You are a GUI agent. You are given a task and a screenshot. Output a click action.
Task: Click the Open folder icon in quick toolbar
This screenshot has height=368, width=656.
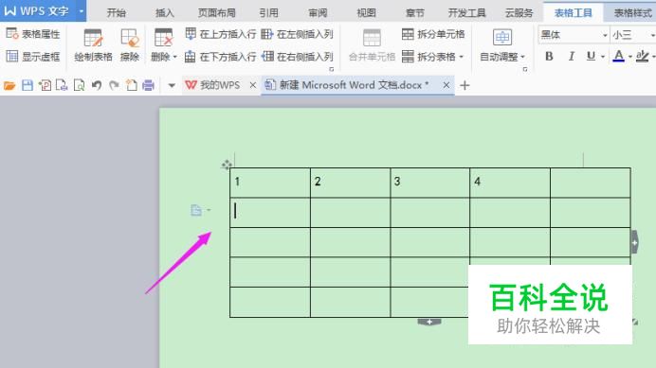click(x=9, y=86)
